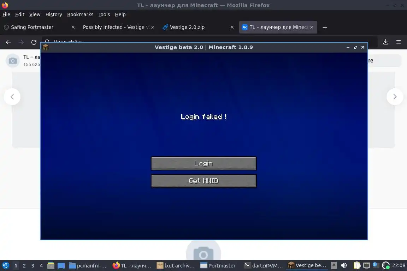Open a new Firefox tab
This screenshot has height=271, width=407.
point(325,27)
